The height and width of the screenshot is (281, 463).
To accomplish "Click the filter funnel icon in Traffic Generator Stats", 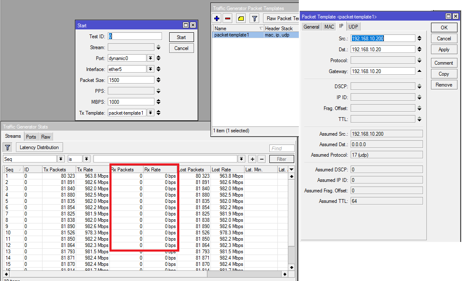I will point(8,147).
